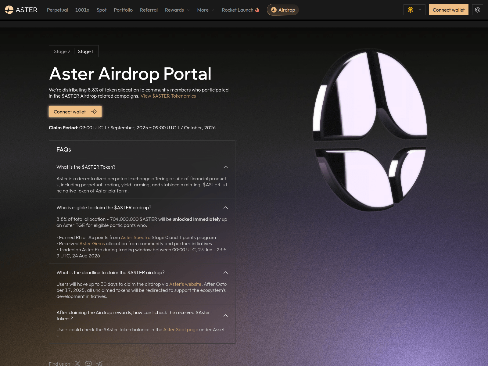Click the main Connect wallet button
The image size is (488, 366).
pos(75,112)
